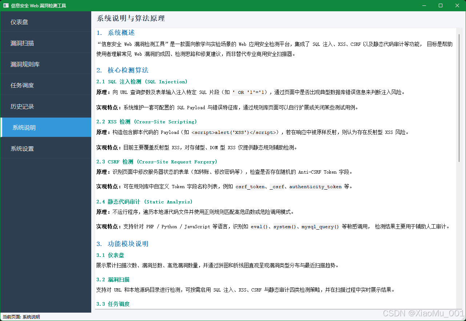Open 历史记录 from the sidebar
Viewport: 466px width, 321px height.
pos(45,107)
